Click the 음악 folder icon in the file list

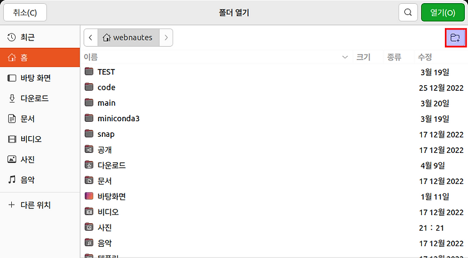(89, 242)
